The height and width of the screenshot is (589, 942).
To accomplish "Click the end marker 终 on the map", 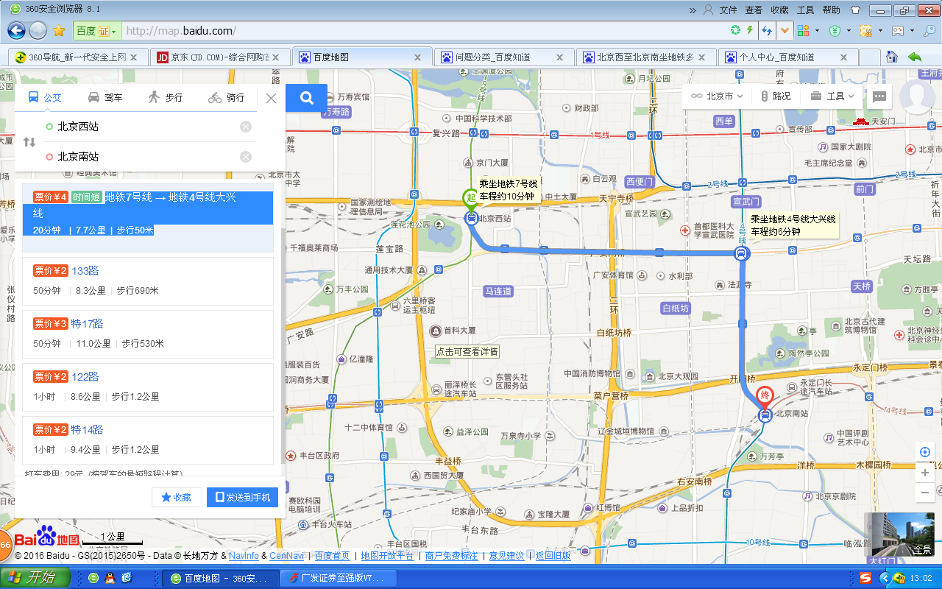I will (x=765, y=395).
